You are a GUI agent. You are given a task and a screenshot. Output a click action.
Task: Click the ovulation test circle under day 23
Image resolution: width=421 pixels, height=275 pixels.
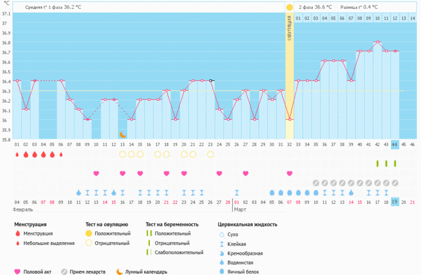click(x=210, y=154)
